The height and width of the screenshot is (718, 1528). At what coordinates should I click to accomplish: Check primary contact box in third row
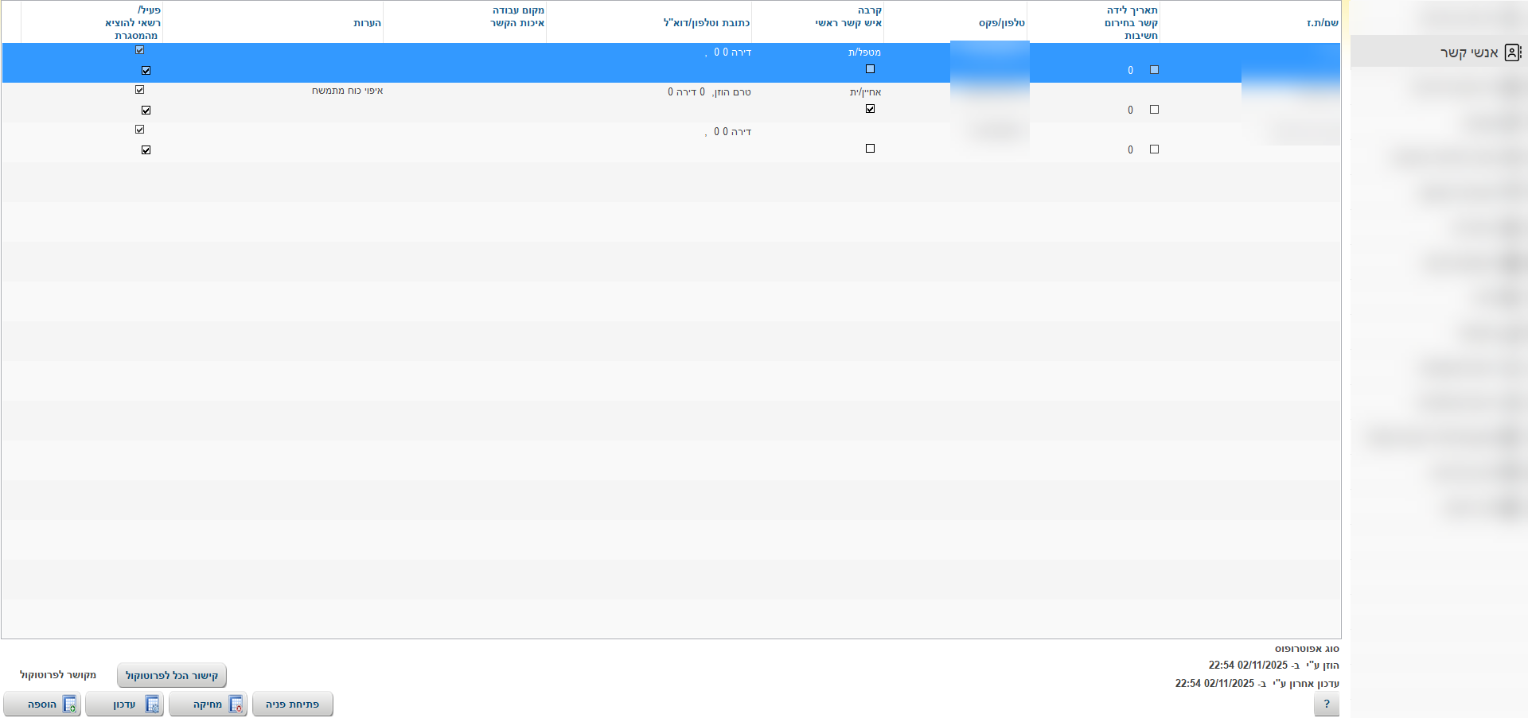point(870,149)
